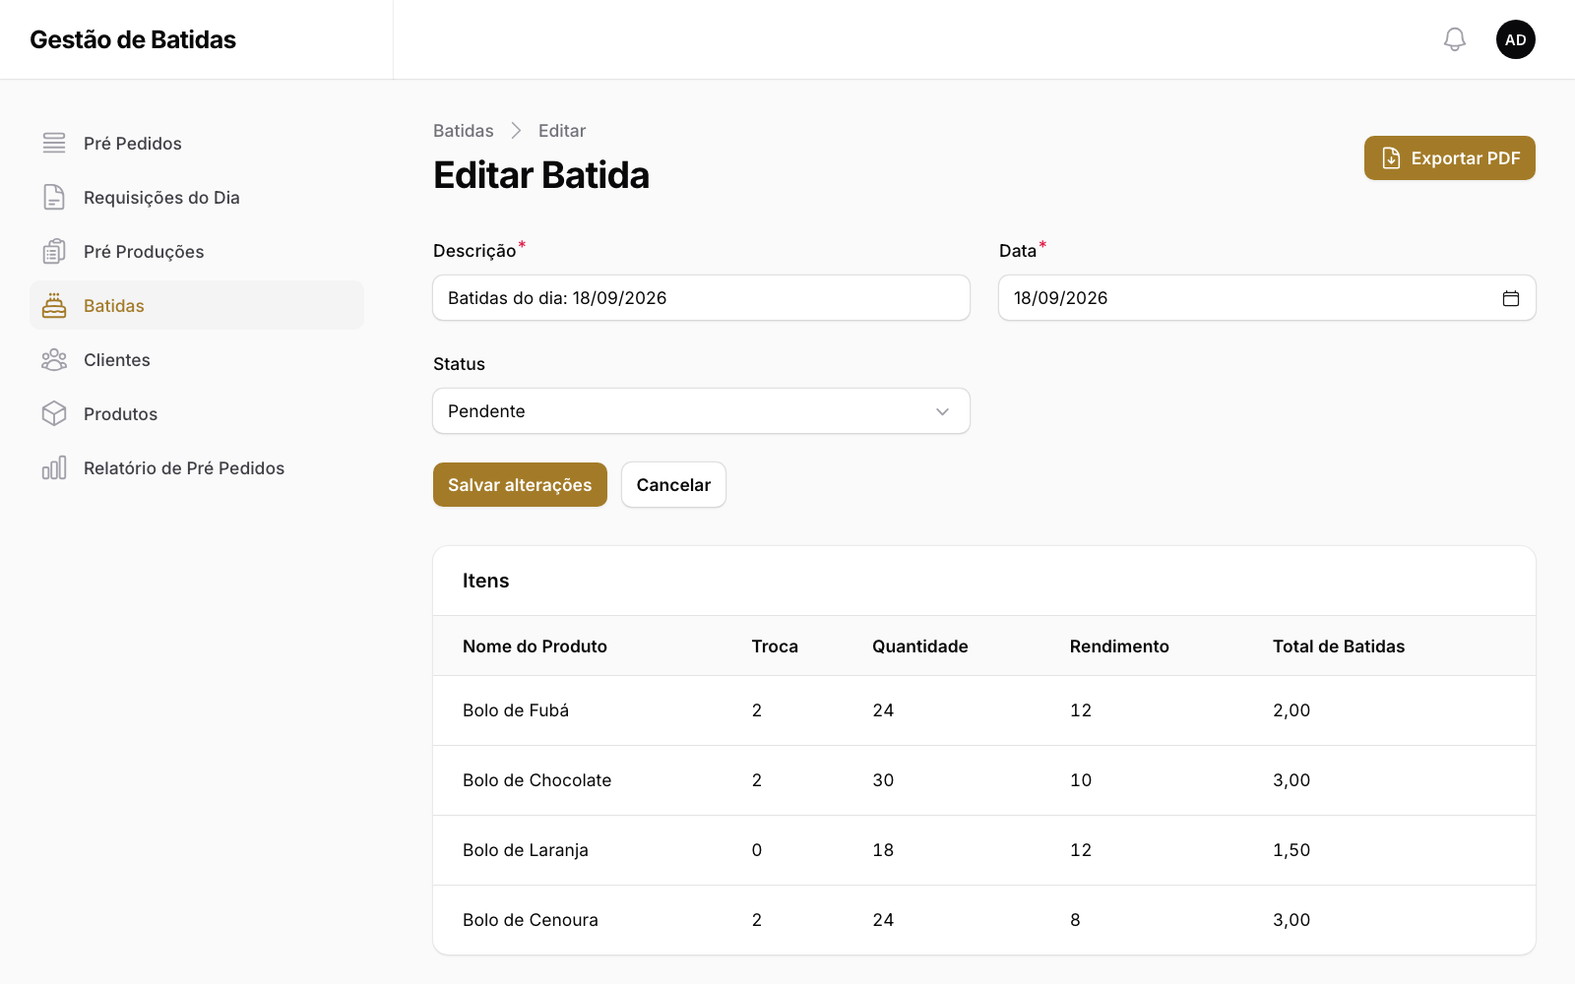Open the calendar picker in Data field
1575x984 pixels.
tap(1511, 298)
